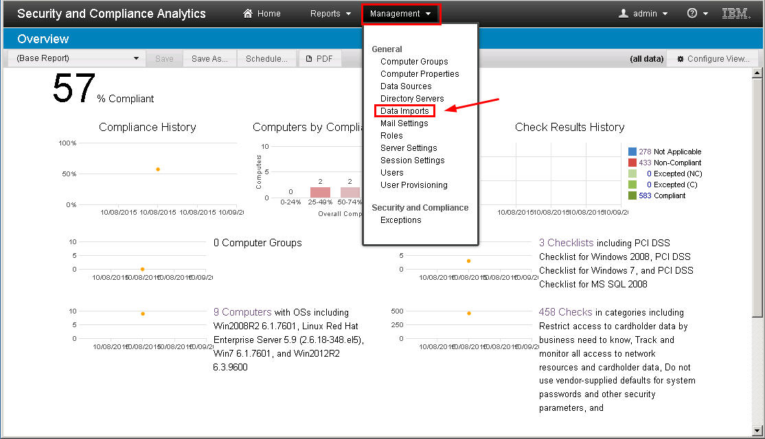765x439 pixels.
Task: Click the blue Not Applicable legend swatch
Action: click(x=632, y=152)
